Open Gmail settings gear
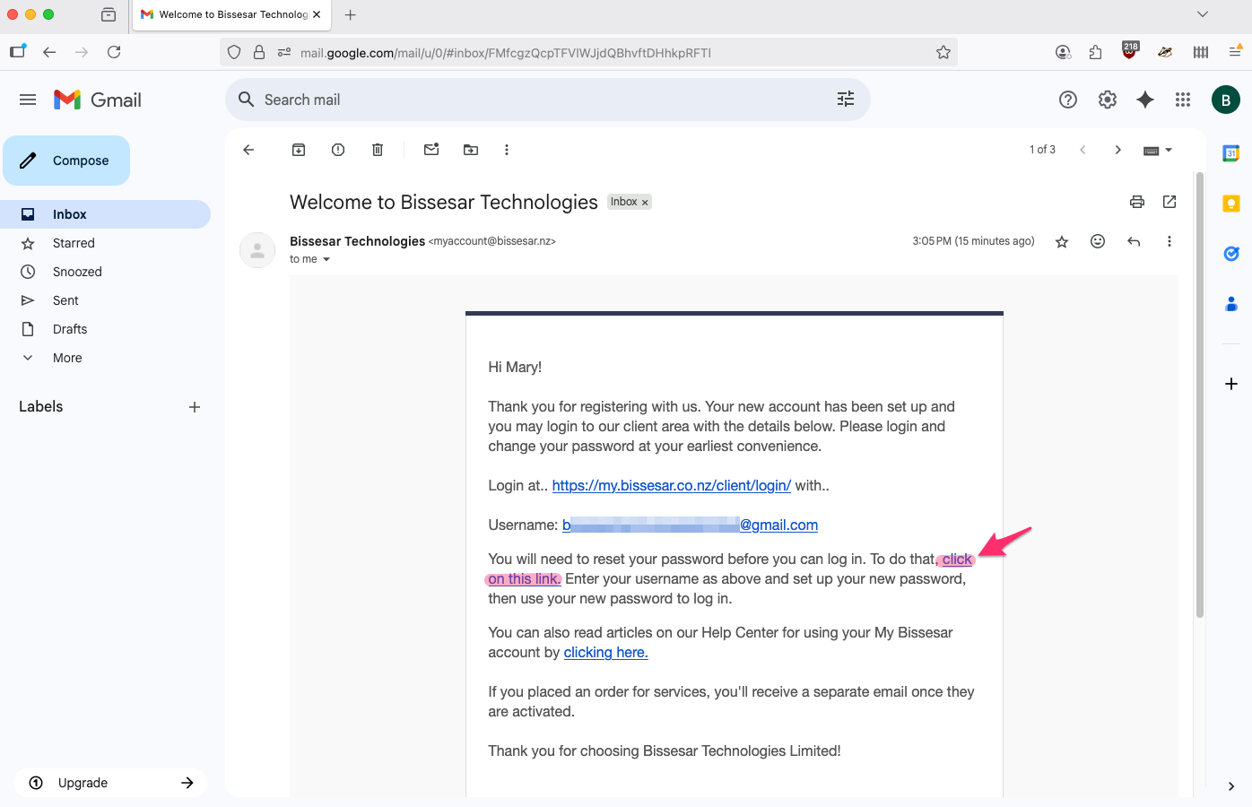Screen dimensions: 1252x807 click(x=1108, y=100)
